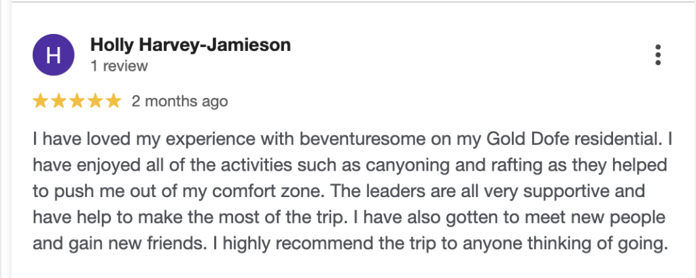
Task: Click the first gold rating star
Action: tap(41, 101)
